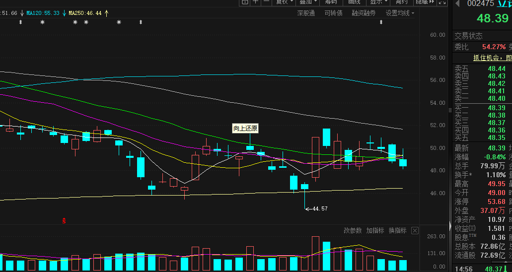The image size is (512, 272).
Task: Click the tallest red volume bar
Action: pos(315,254)
